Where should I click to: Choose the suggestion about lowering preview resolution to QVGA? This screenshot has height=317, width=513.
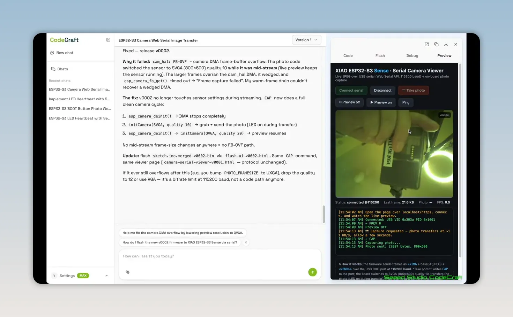coord(183,233)
